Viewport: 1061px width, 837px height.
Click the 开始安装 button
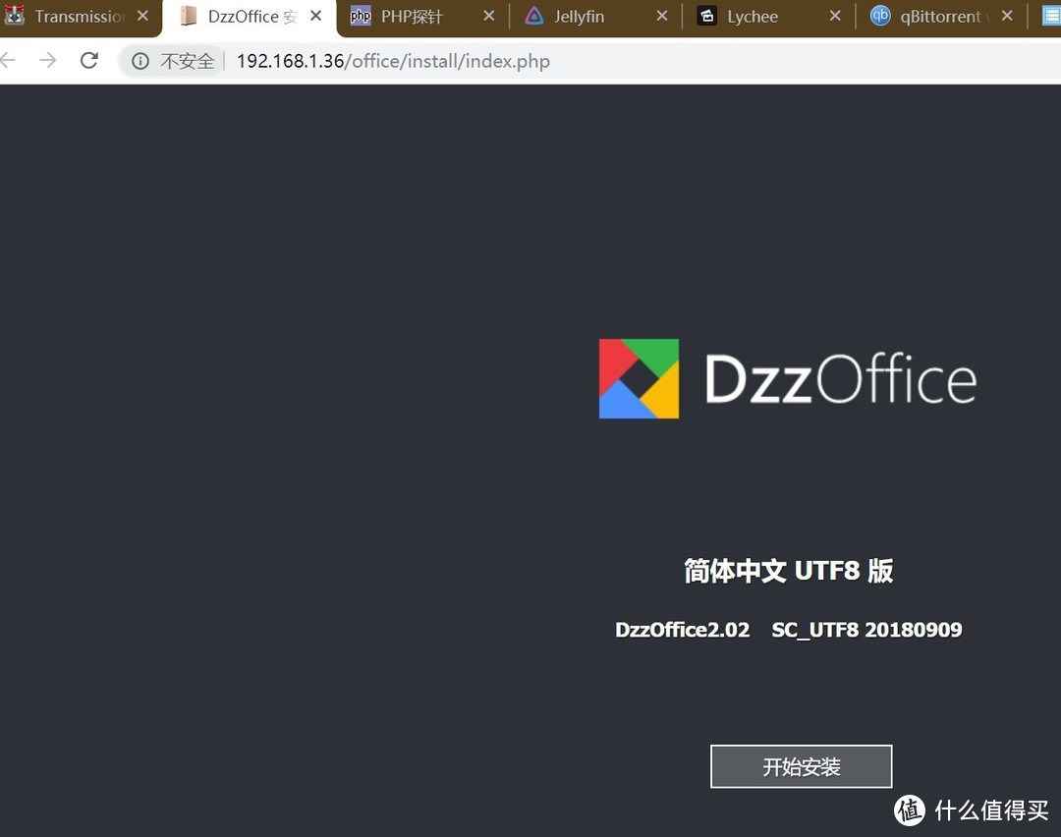pos(802,766)
